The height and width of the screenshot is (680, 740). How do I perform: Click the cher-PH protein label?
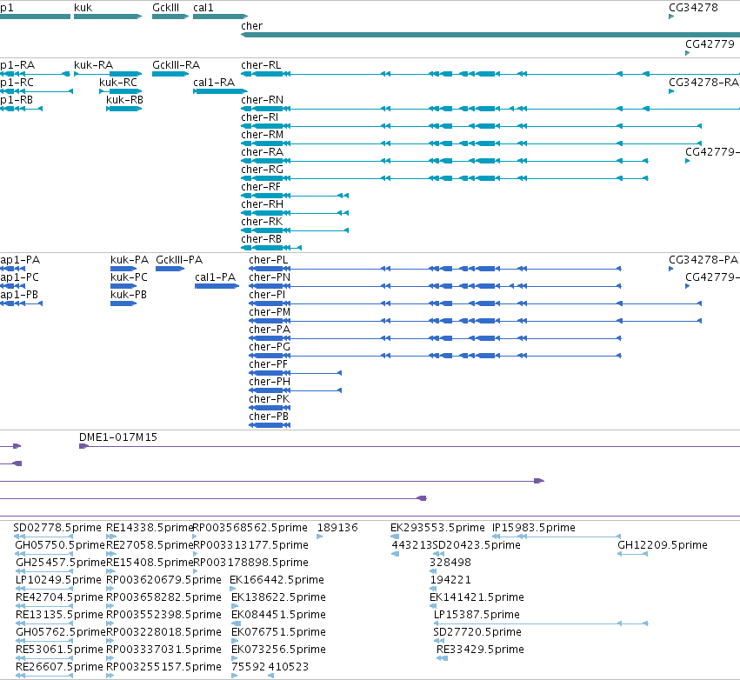270,383
